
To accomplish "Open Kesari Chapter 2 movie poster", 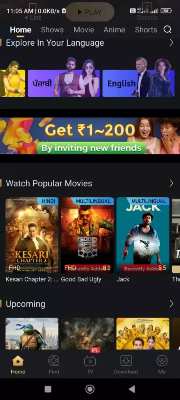I will click(x=32, y=235).
